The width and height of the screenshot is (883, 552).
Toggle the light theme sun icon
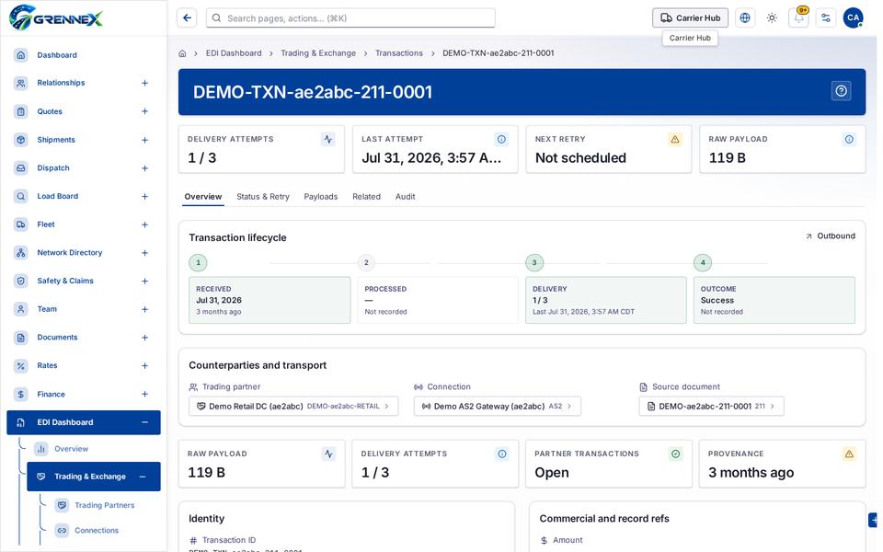click(x=772, y=18)
